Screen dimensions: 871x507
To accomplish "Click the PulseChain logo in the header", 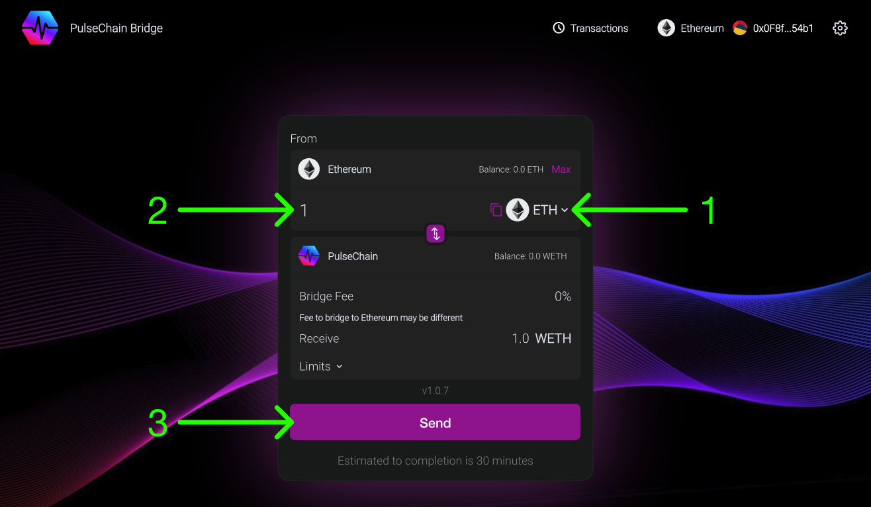I will pyautogui.click(x=40, y=28).
